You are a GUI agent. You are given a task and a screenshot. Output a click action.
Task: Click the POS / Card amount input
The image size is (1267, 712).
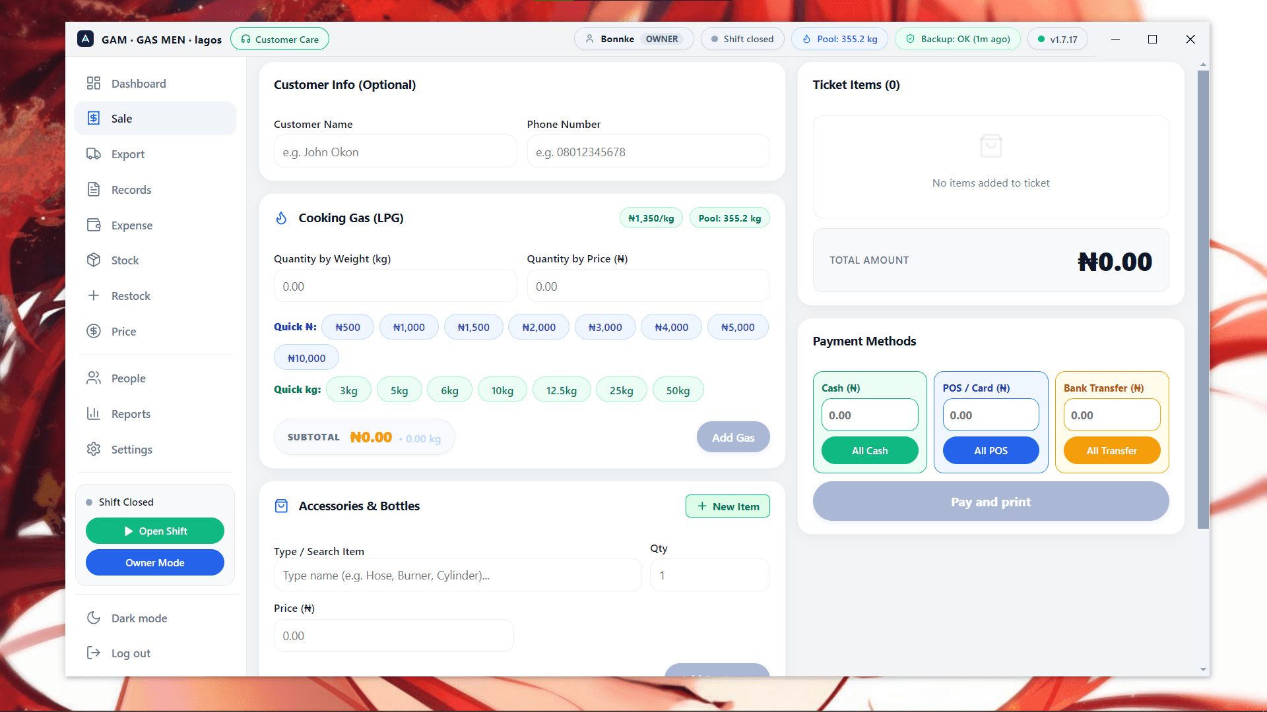click(x=991, y=415)
